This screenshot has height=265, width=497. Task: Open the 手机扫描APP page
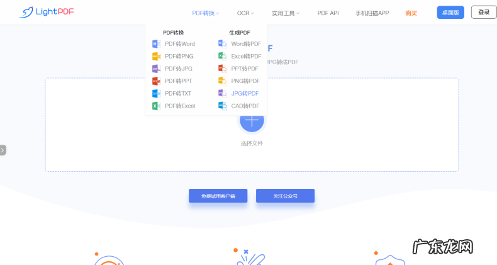[x=372, y=13]
